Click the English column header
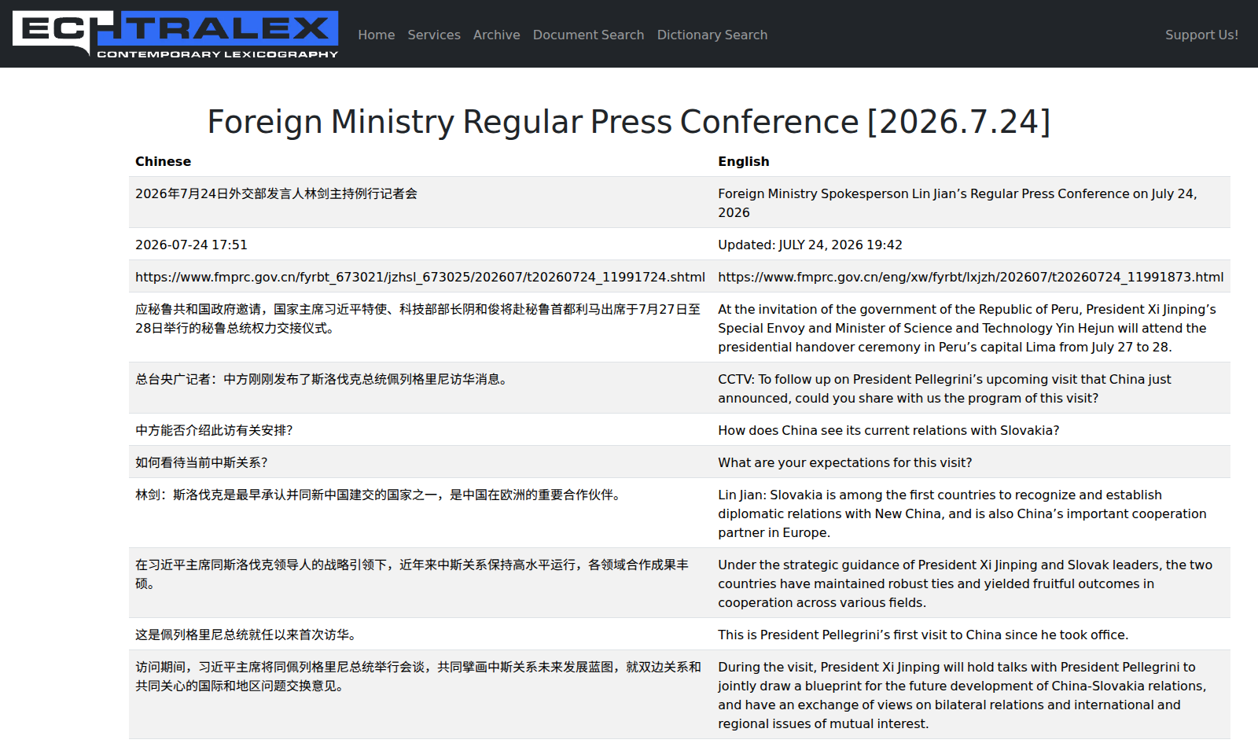Viewport: 1258px width, 747px height. 744,161
